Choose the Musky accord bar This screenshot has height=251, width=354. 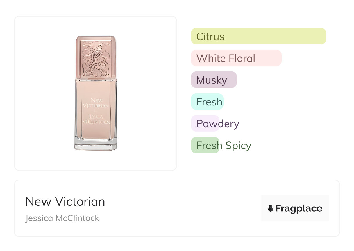214,80
